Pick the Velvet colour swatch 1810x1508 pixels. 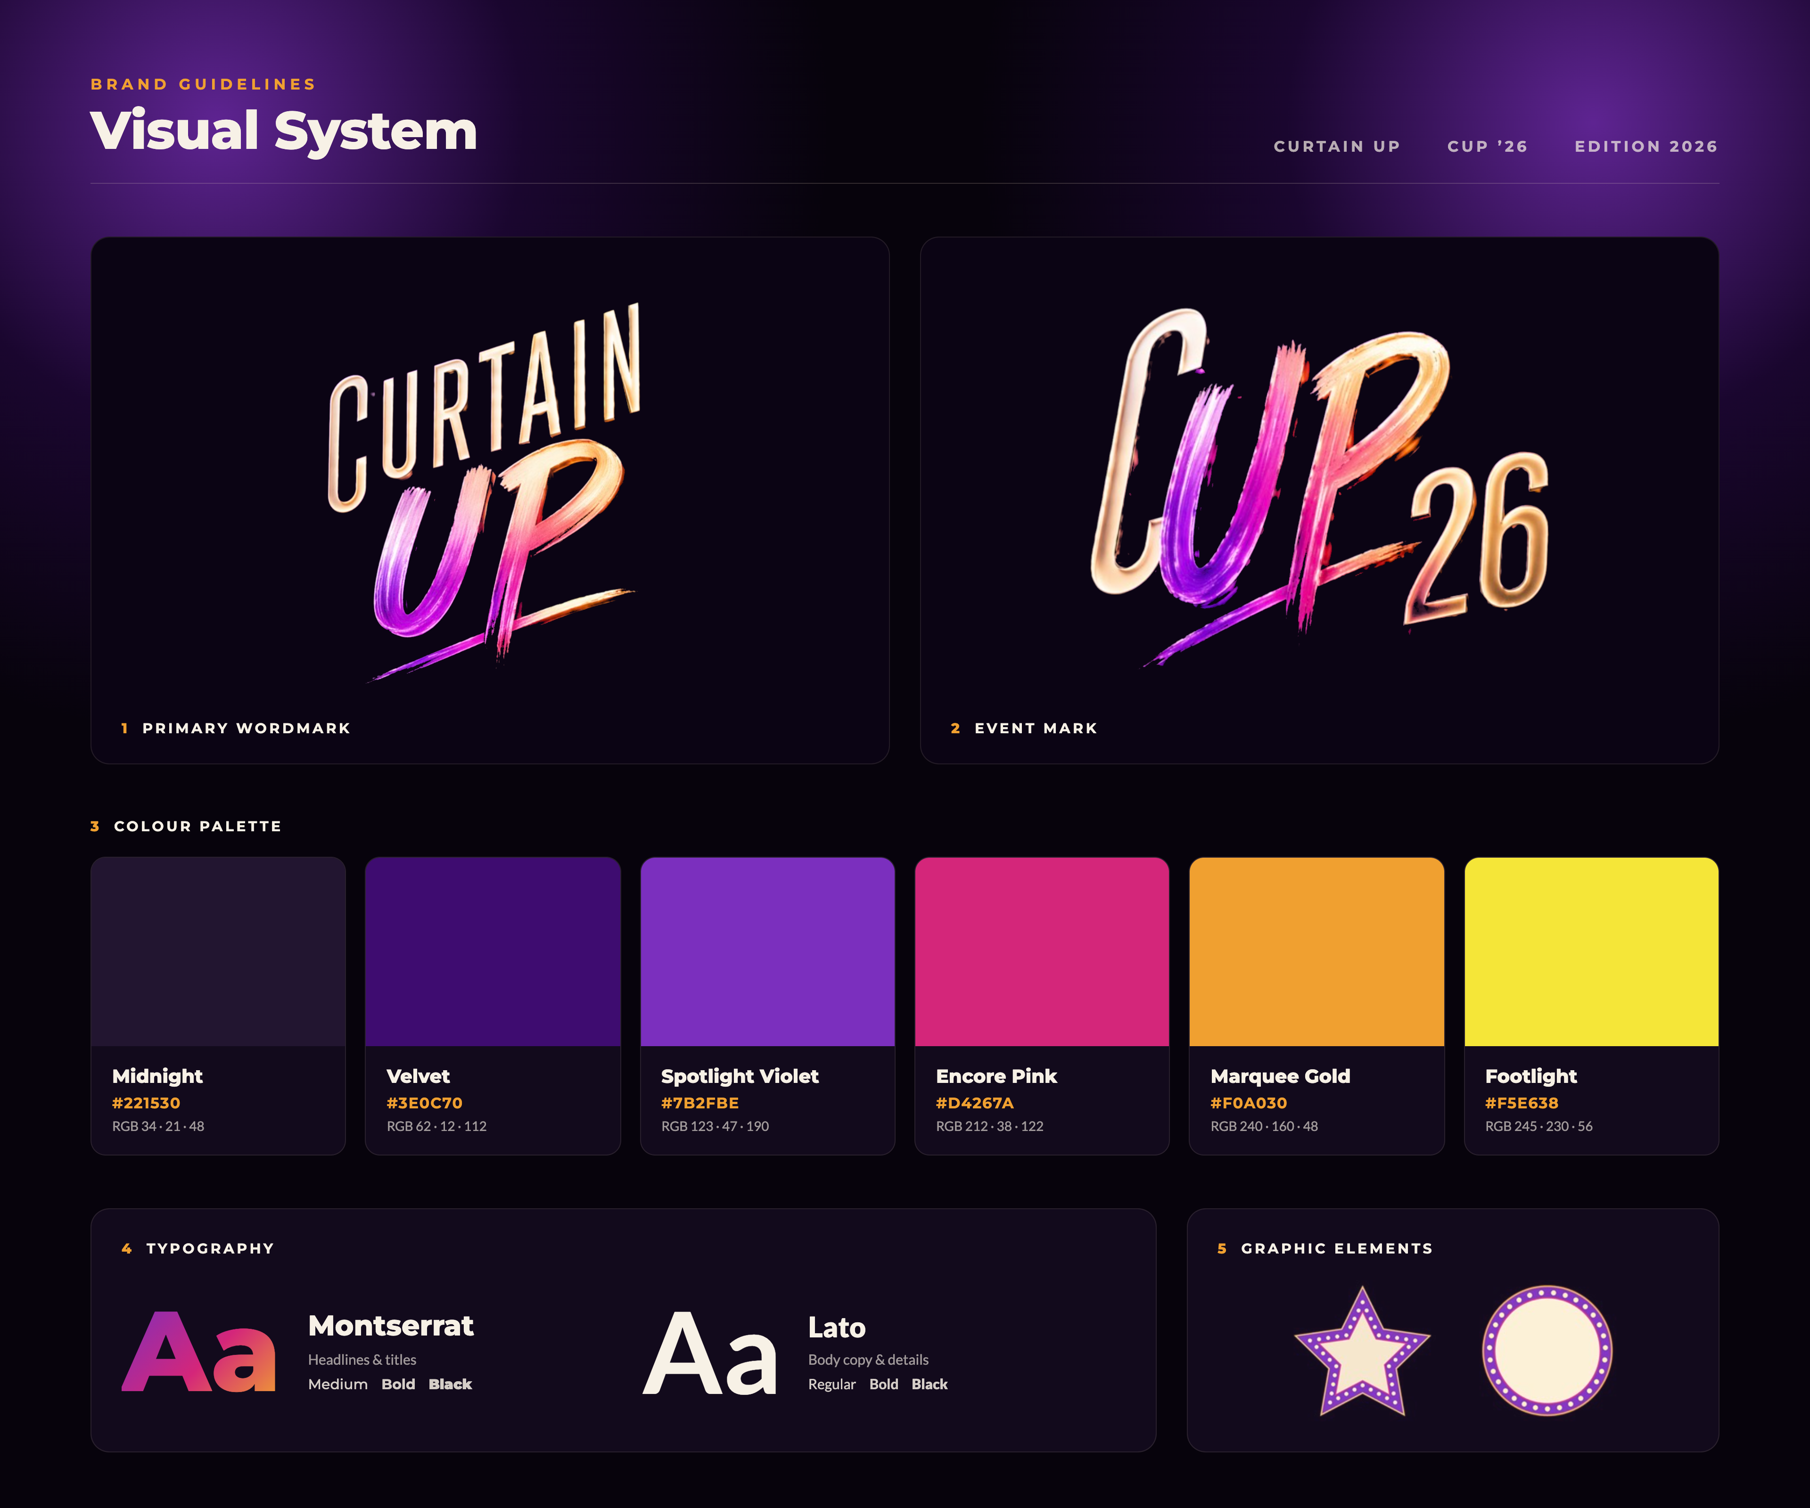coord(493,951)
